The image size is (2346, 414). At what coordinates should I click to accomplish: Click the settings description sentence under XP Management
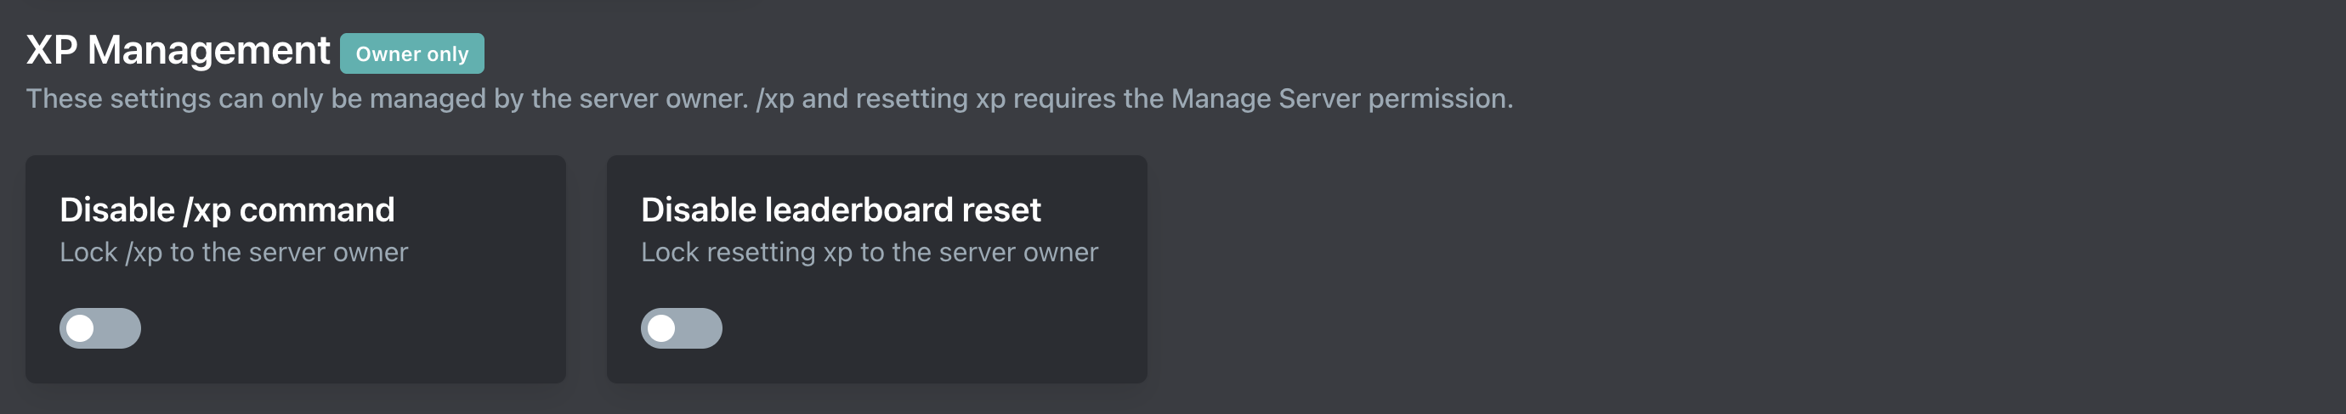pos(768,98)
